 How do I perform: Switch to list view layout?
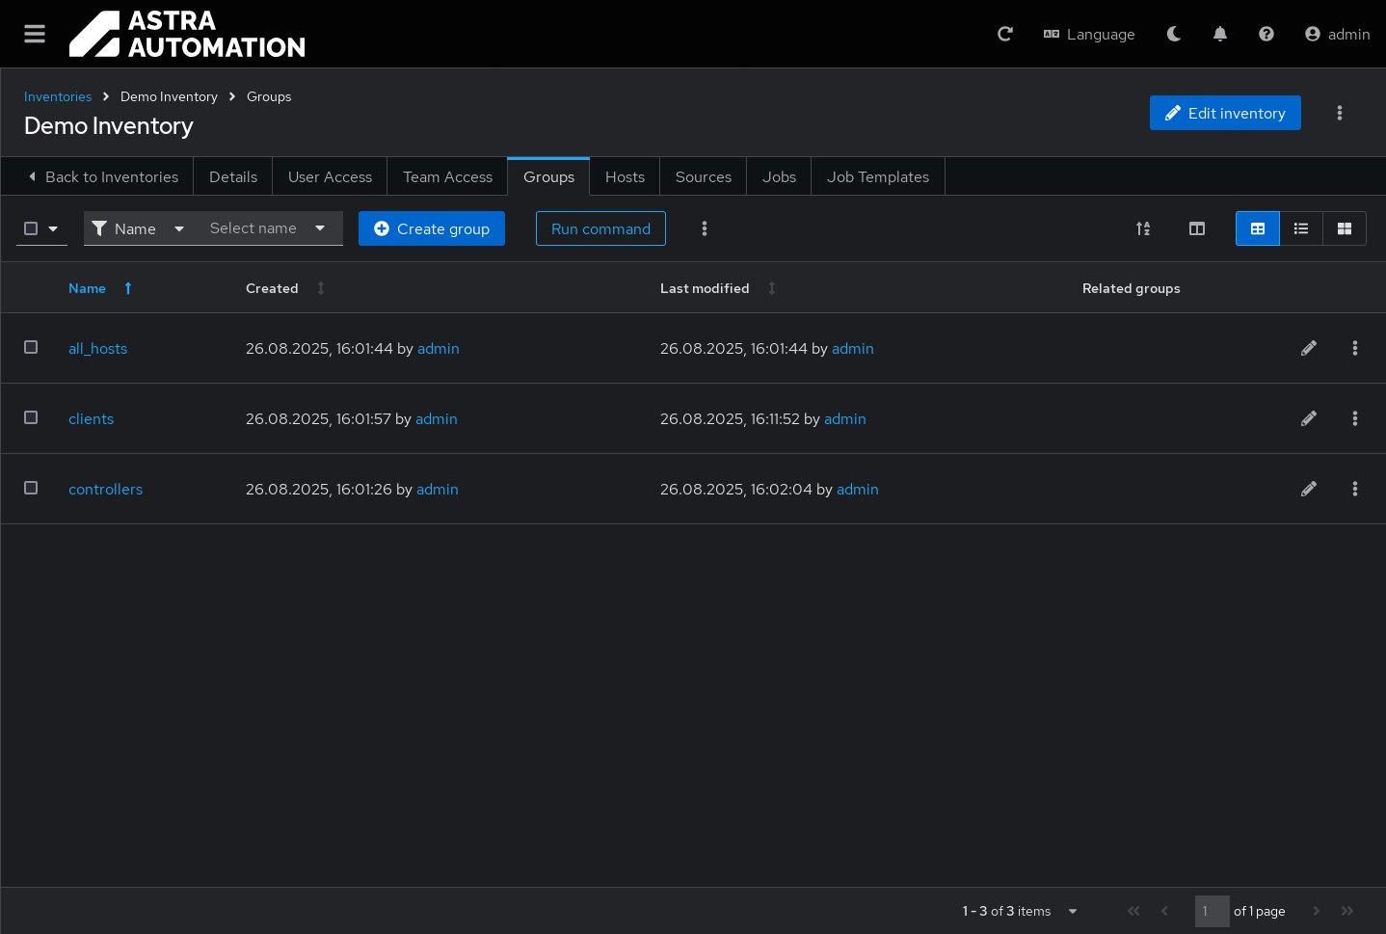pos(1300,228)
